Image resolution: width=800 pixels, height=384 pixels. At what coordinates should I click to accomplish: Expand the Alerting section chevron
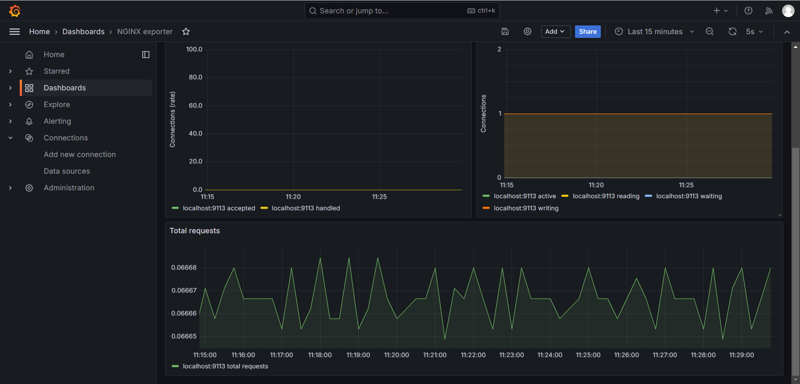pyautogui.click(x=10, y=121)
